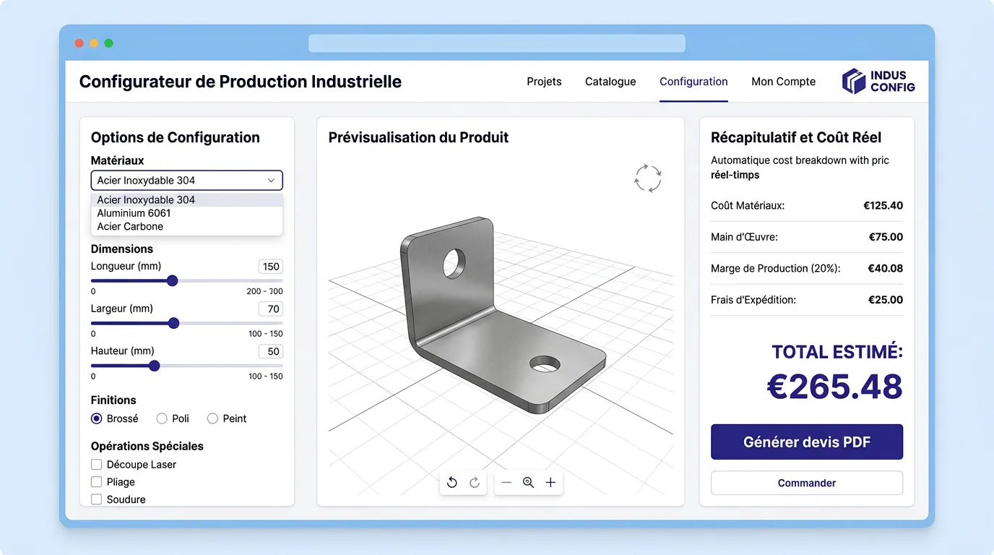
Task: Click the rotate-right icon under the 3D preview
Action: [474, 482]
